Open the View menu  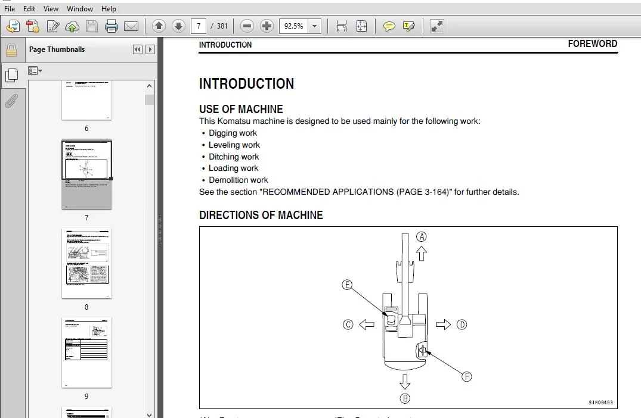click(51, 8)
